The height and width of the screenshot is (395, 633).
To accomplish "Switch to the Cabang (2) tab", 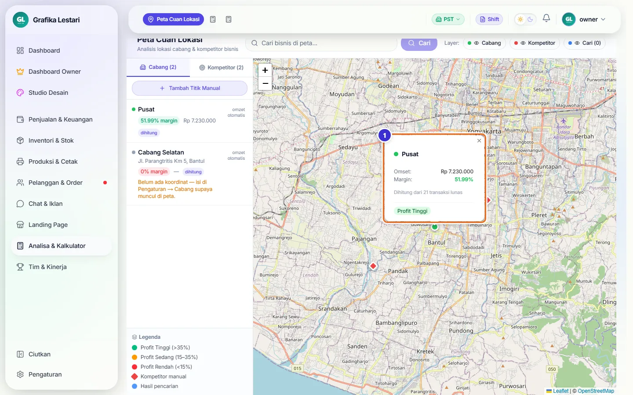I will 158,67.
